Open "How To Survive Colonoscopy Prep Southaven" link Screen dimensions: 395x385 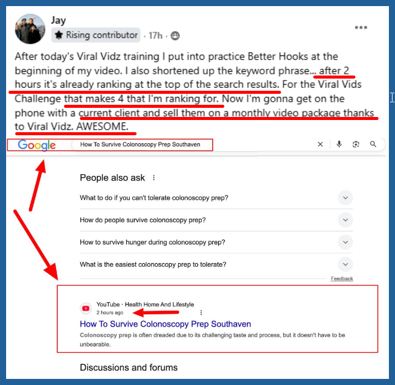pos(165,324)
